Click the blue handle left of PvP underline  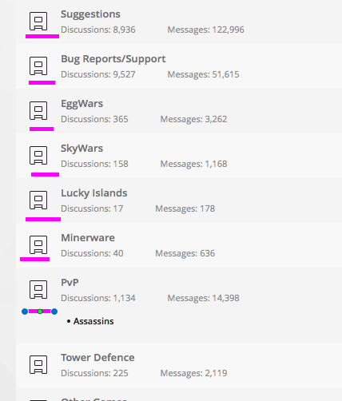coord(25,312)
